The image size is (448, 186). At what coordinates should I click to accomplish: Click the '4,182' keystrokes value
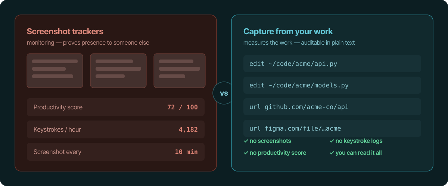(188, 129)
